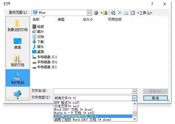Expand the 文件名 dropdown arrow
Viewport: 175px width, 124px height.
coord(135,92)
